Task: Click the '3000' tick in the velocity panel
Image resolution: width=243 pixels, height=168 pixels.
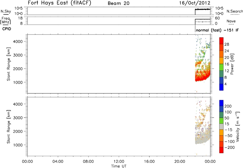Action: pyautogui.click(x=18, y=118)
